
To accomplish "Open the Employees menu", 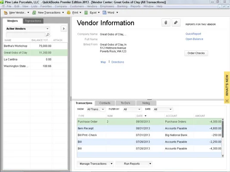I will click(x=107, y=6).
